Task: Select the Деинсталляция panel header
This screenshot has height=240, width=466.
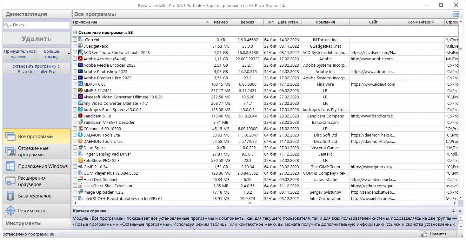Action: coord(37,14)
